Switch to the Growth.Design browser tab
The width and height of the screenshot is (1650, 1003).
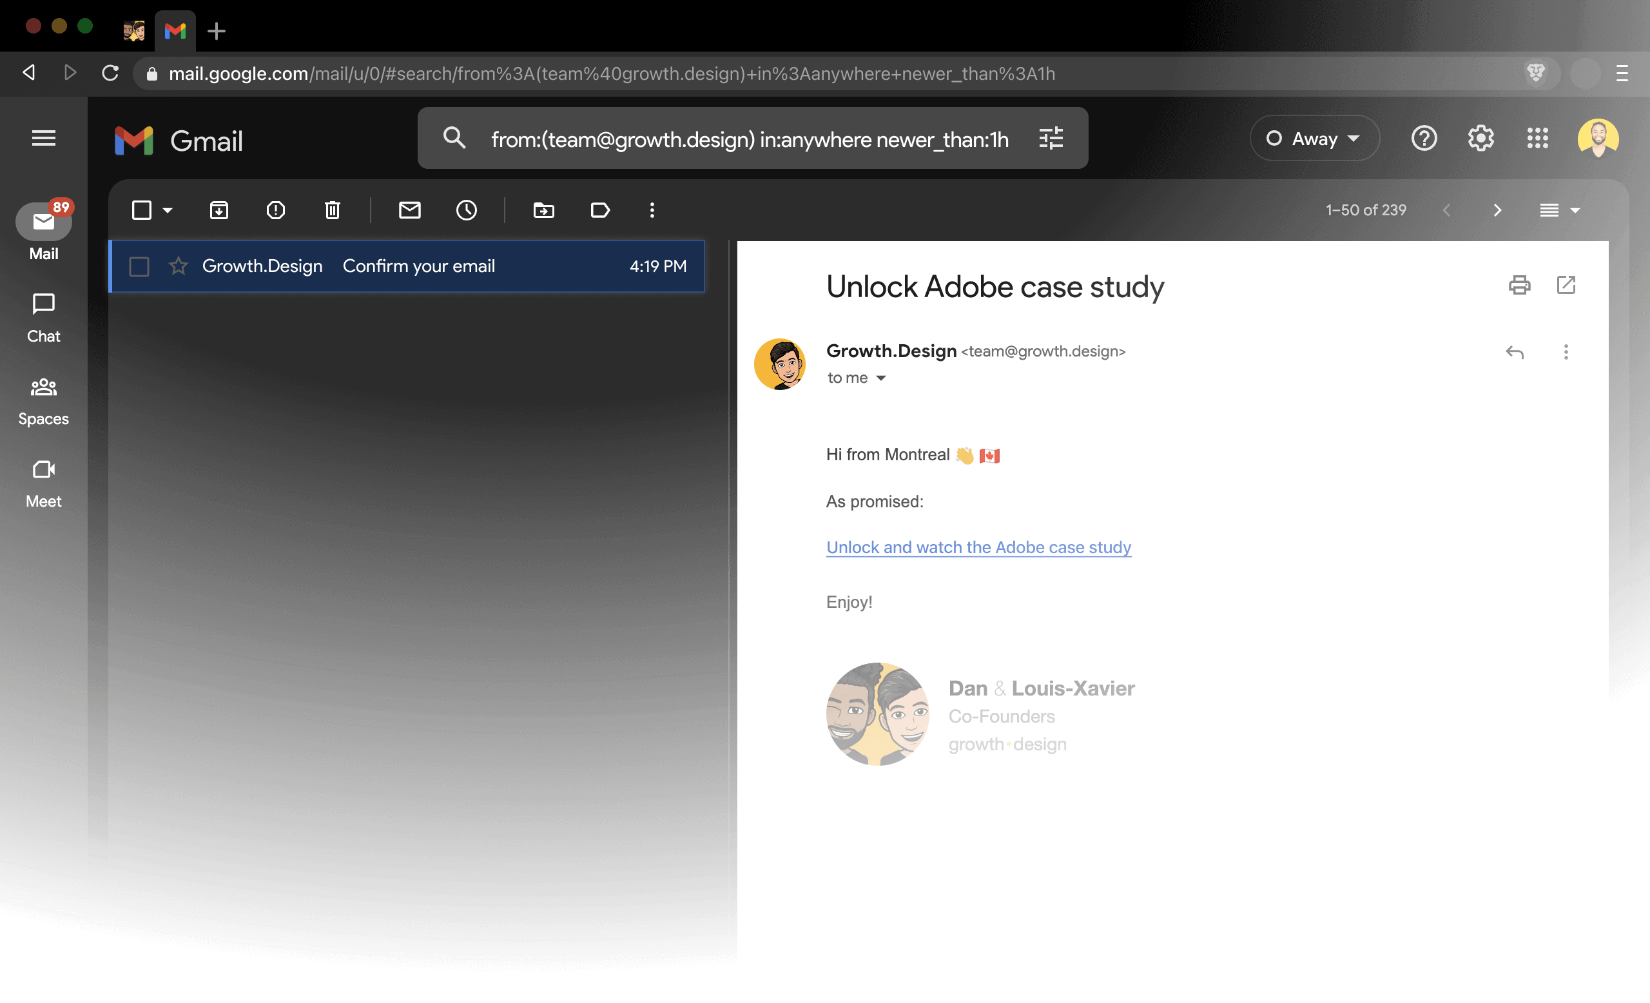click(134, 31)
